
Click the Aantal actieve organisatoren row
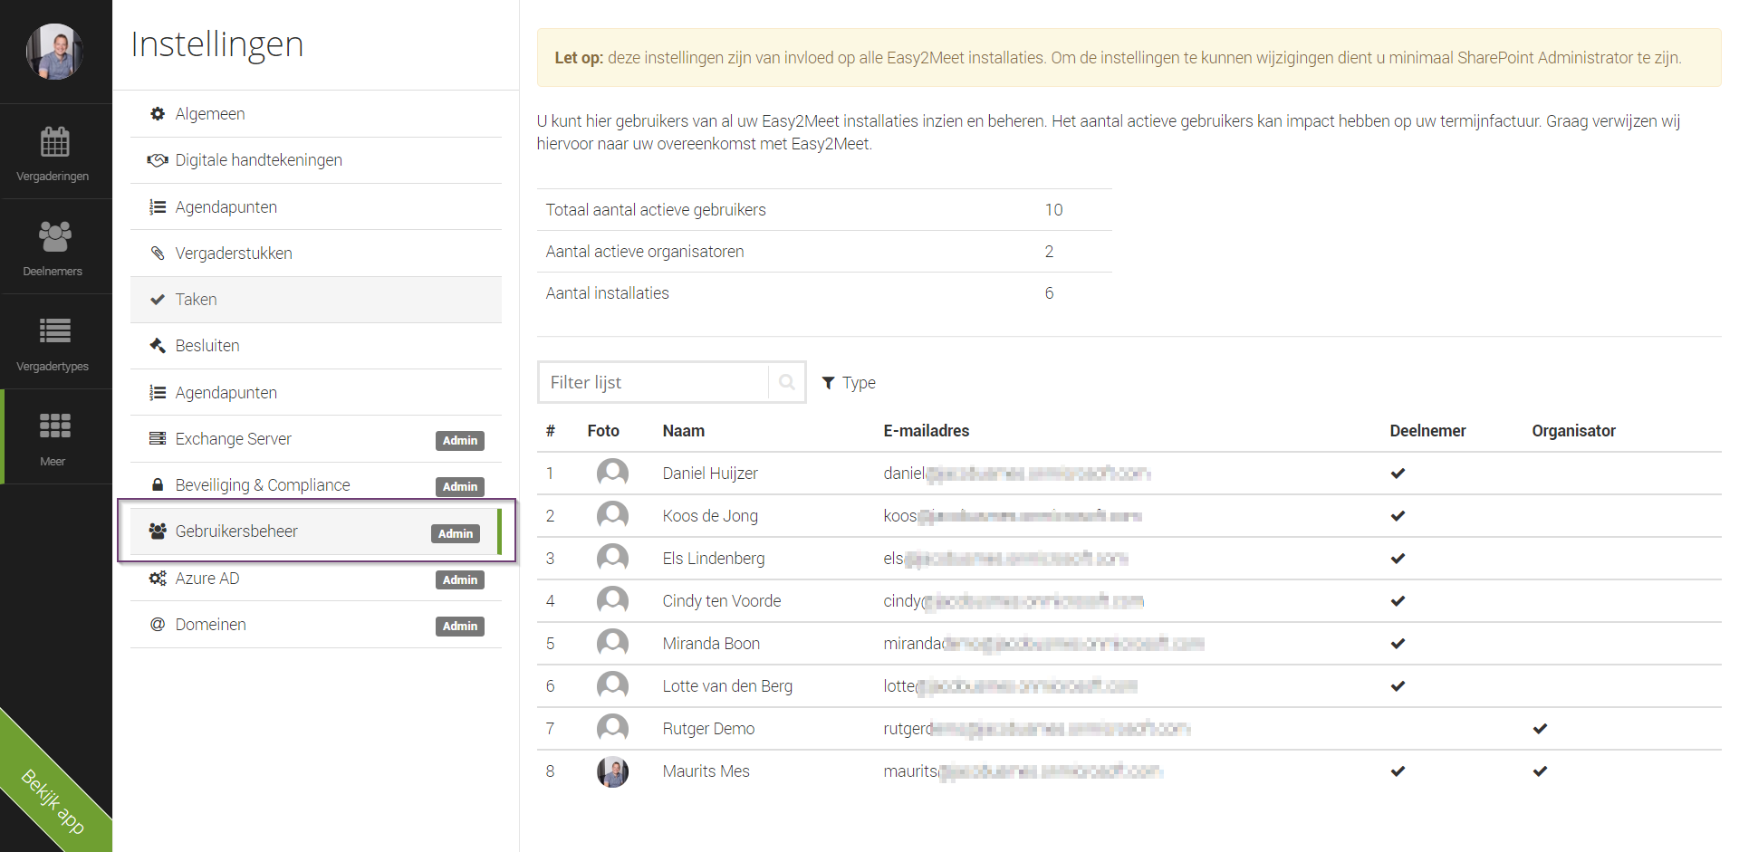click(824, 252)
